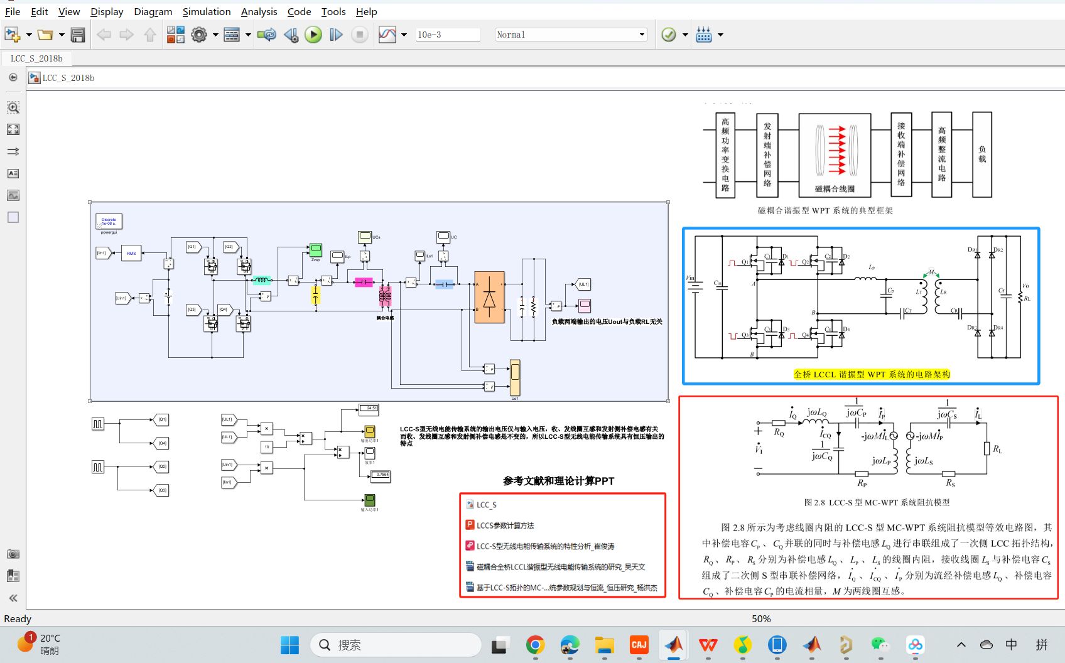The width and height of the screenshot is (1065, 663).
Task: Open the Library Browser icon
Action: [176, 35]
